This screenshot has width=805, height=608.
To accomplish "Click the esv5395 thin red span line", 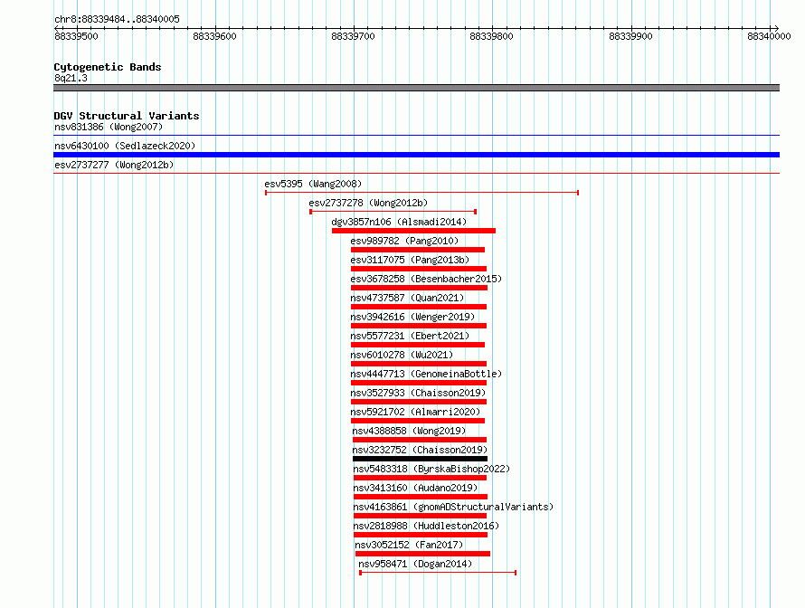I will (x=422, y=193).
